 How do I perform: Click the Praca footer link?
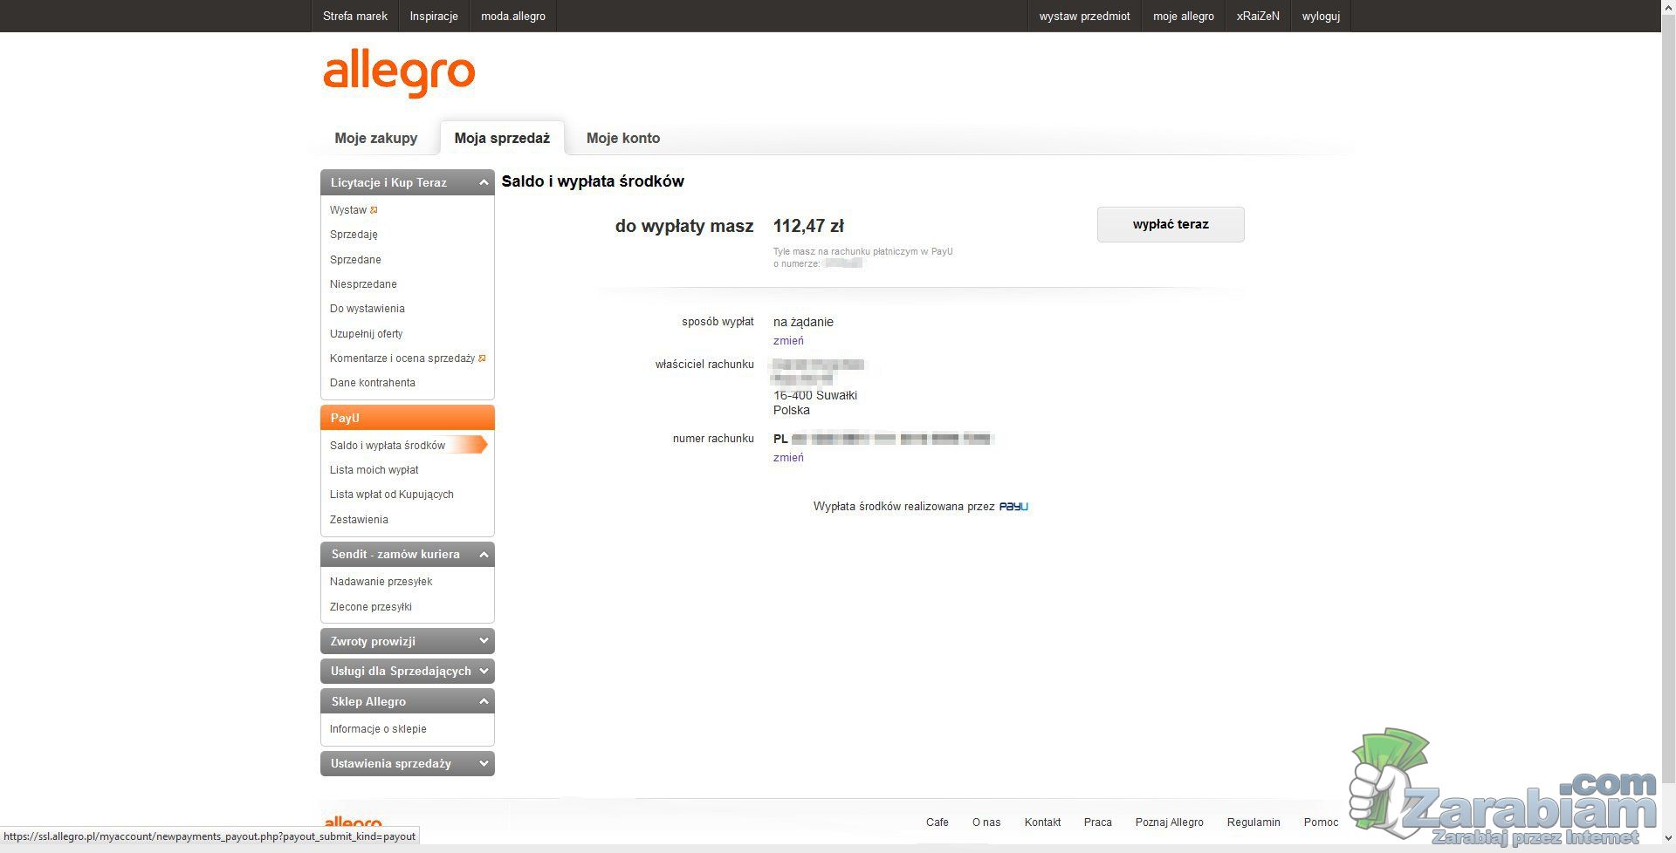pyautogui.click(x=1098, y=822)
